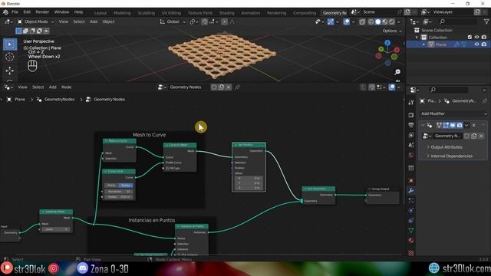
Task: Click the viewport zoom magnifier icon
Action: pos(397,72)
